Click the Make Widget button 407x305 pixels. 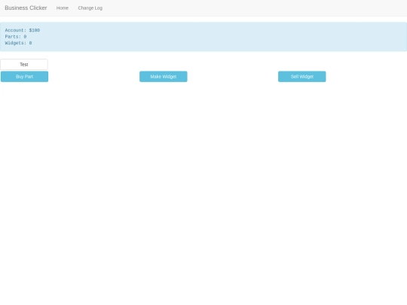pos(164,77)
